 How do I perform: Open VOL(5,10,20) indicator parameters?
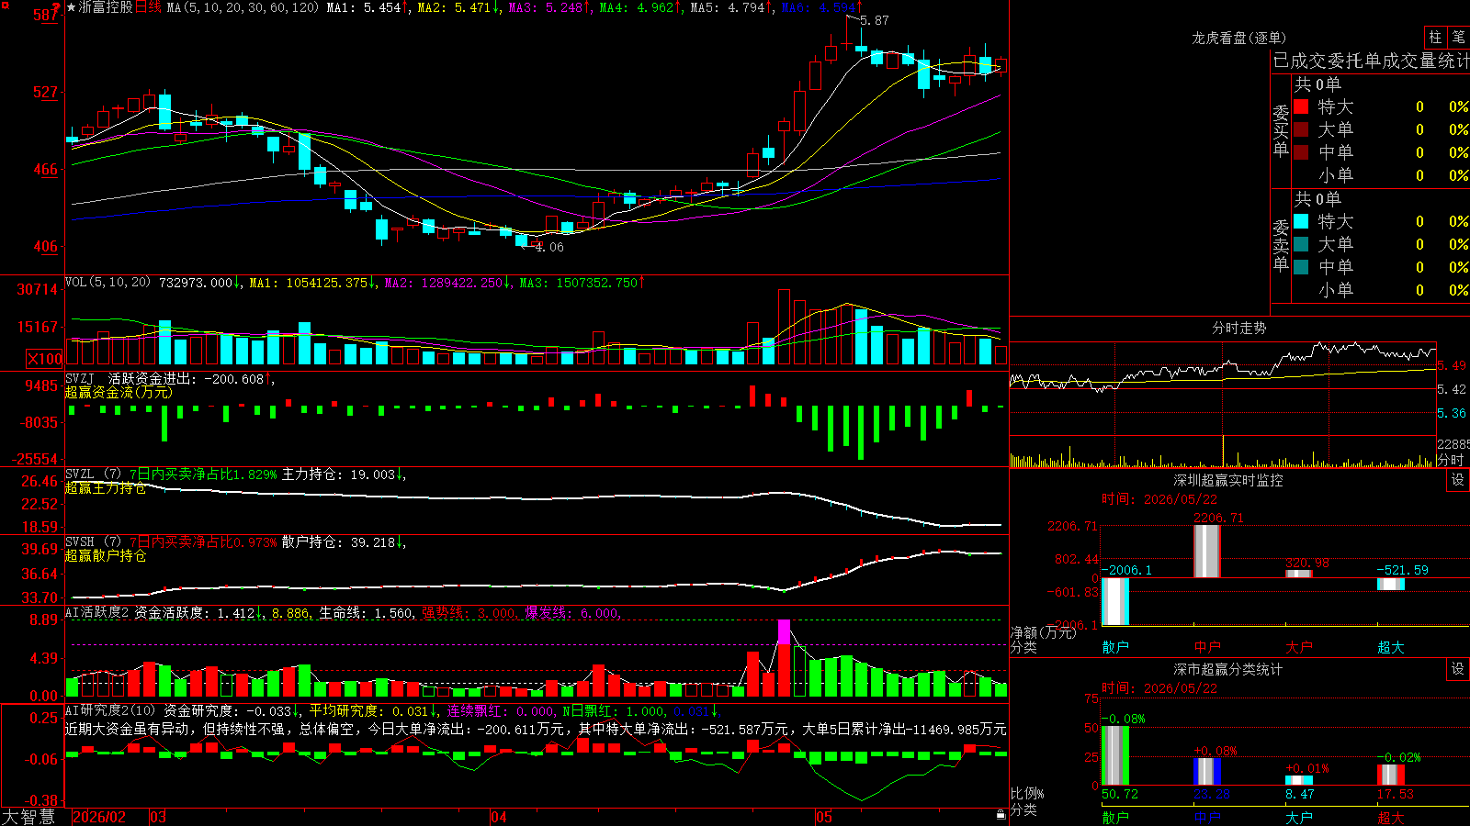coord(107,283)
